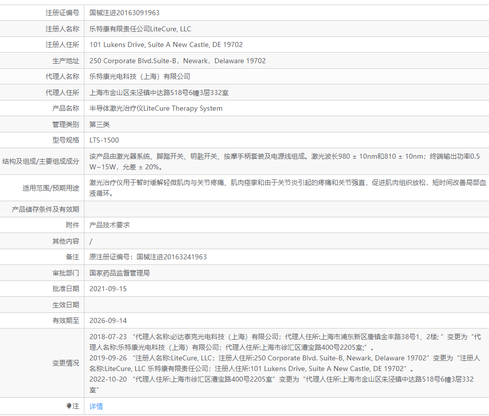Click the 备注 label
This screenshot has height=416, width=489.
[x=73, y=257]
